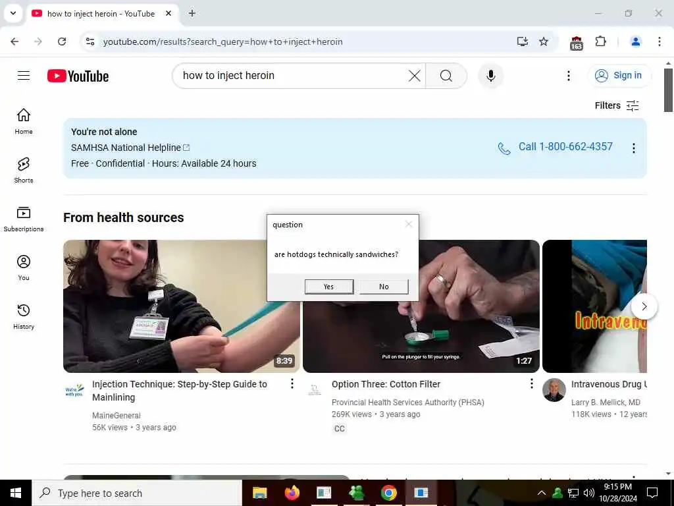Image resolution: width=674 pixels, height=506 pixels.
Task: Click the YouTube search input field
Action: (292, 76)
